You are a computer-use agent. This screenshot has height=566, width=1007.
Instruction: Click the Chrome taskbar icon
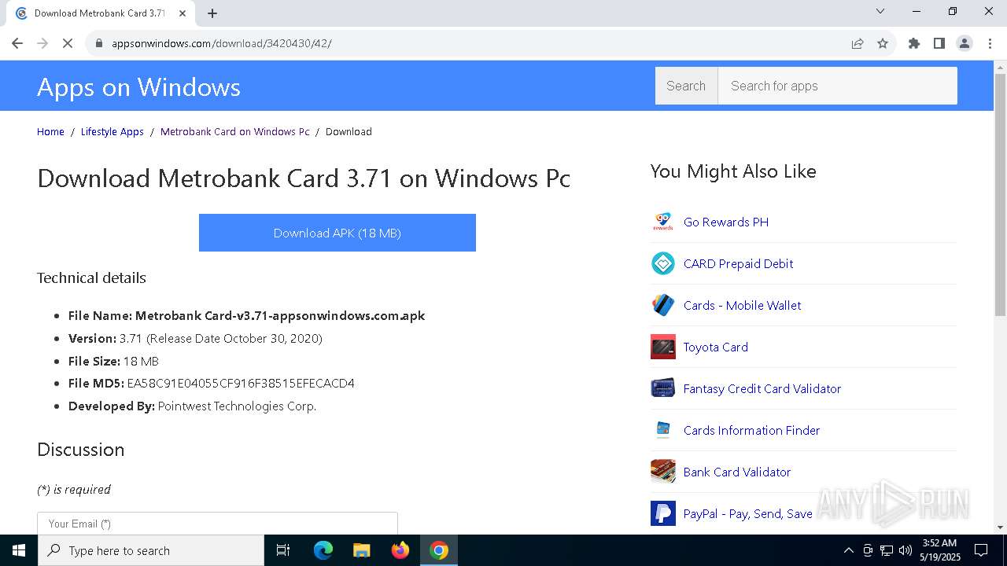click(439, 550)
